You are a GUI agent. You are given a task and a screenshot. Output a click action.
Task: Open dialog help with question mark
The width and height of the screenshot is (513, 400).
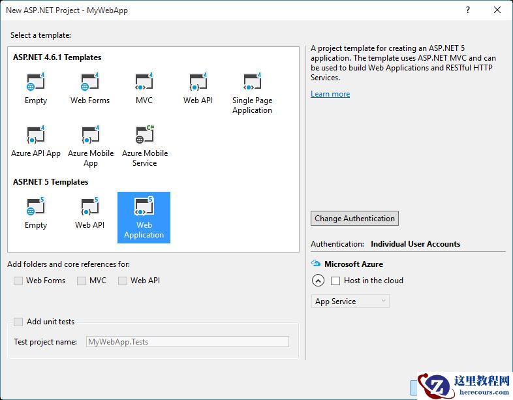pos(468,10)
